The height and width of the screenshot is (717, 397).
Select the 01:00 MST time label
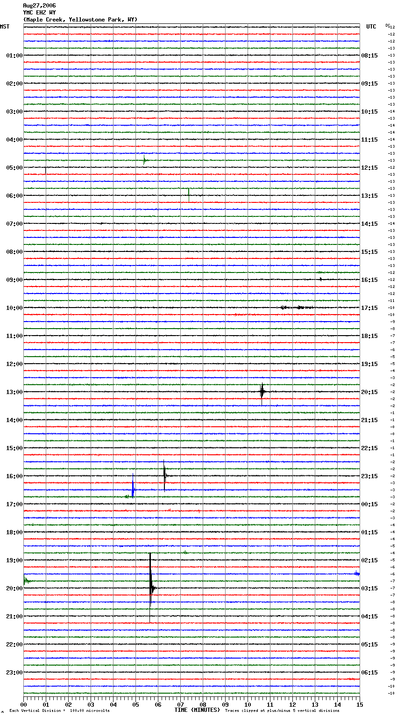14,56
